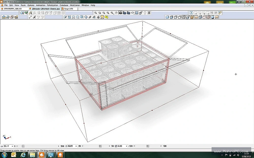This screenshot has width=254, height=158.
Task: Click the rotation slider thumb between 0 and 360
Action: click(23, 146)
